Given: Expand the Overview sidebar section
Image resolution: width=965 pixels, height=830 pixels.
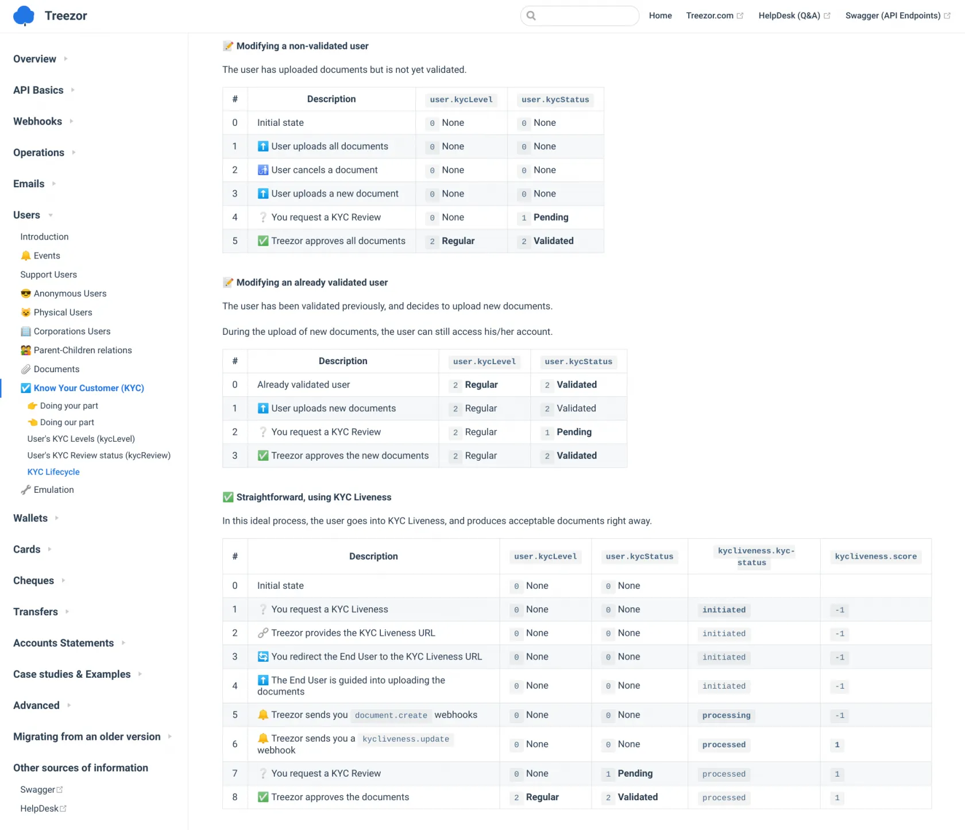Looking at the screenshot, I should tap(65, 59).
